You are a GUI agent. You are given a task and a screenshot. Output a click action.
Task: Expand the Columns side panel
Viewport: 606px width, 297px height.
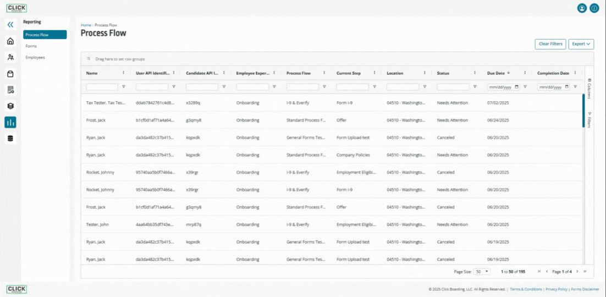point(590,89)
